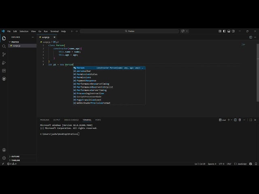Click CRLF line ending entry
The height and width of the screenshot is (194, 259).
pyautogui.click(x=229, y=164)
